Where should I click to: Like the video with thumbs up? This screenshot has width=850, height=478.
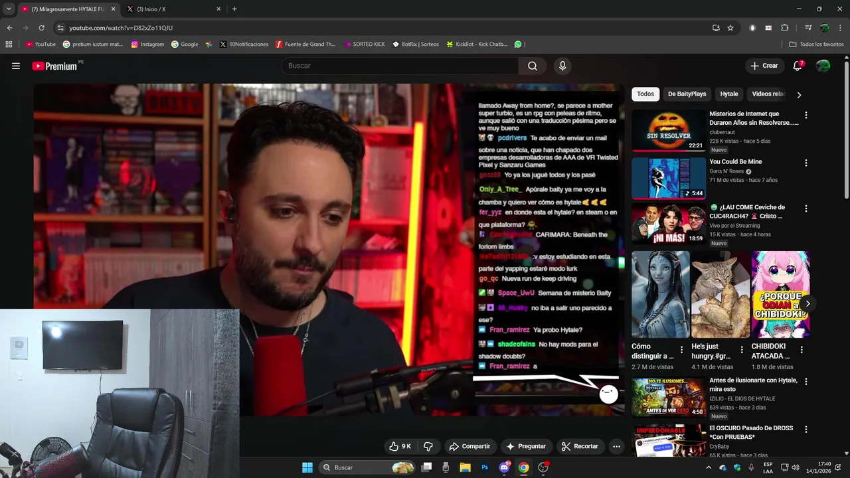coord(400,446)
